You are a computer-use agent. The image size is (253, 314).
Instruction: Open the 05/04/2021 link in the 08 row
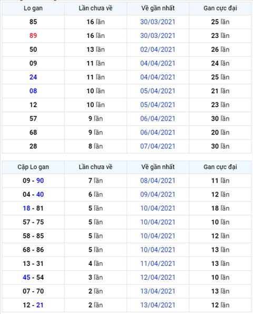[158, 91]
